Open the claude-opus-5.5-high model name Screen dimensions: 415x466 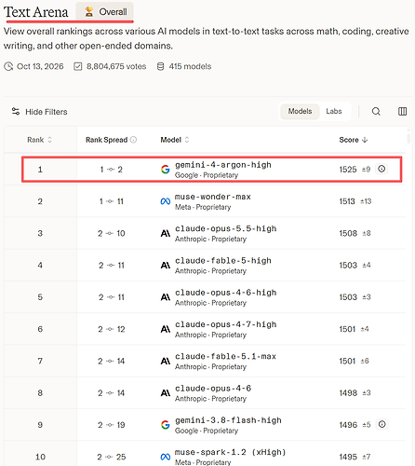[225, 228]
